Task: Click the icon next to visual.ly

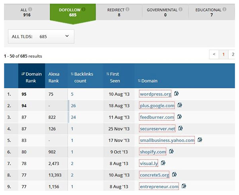Action: (x=163, y=163)
